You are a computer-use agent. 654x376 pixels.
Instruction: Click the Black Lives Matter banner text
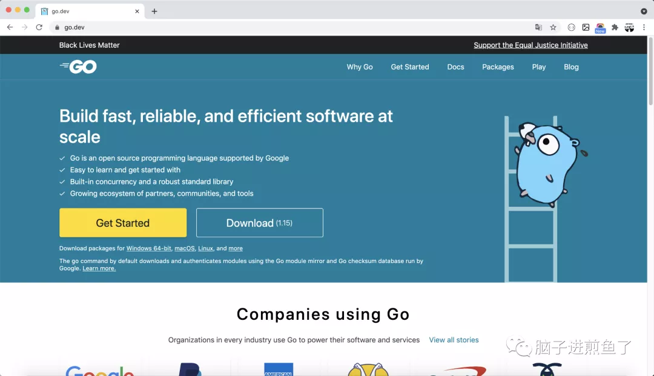[89, 45]
